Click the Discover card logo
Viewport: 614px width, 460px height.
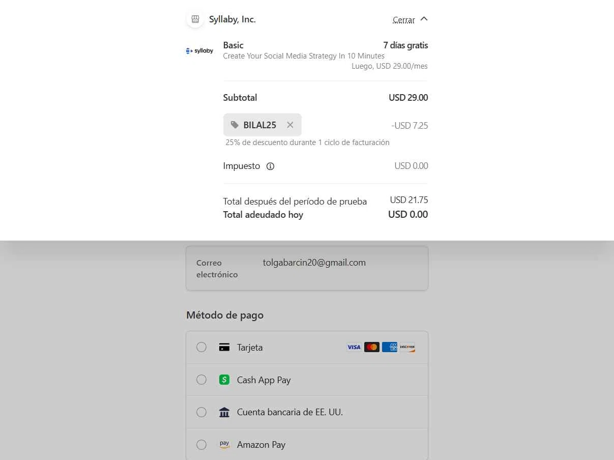coord(407,347)
